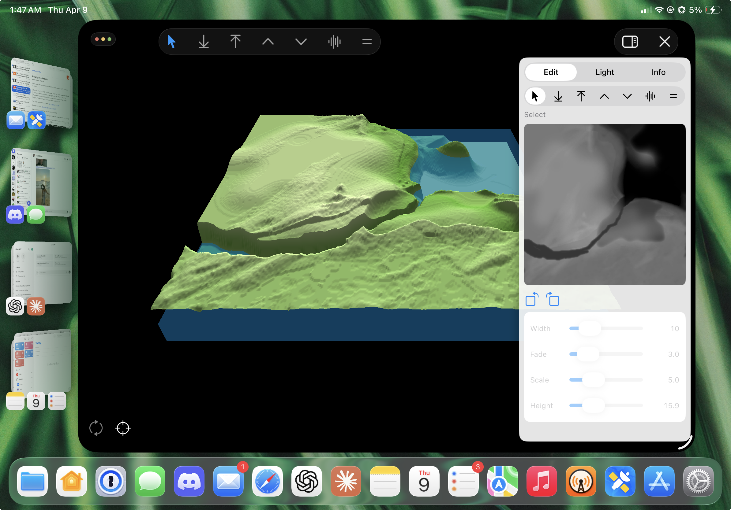Viewport: 731px width, 510px height.
Task: Toggle the sidebar panel visibility button
Action: click(x=630, y=42)
